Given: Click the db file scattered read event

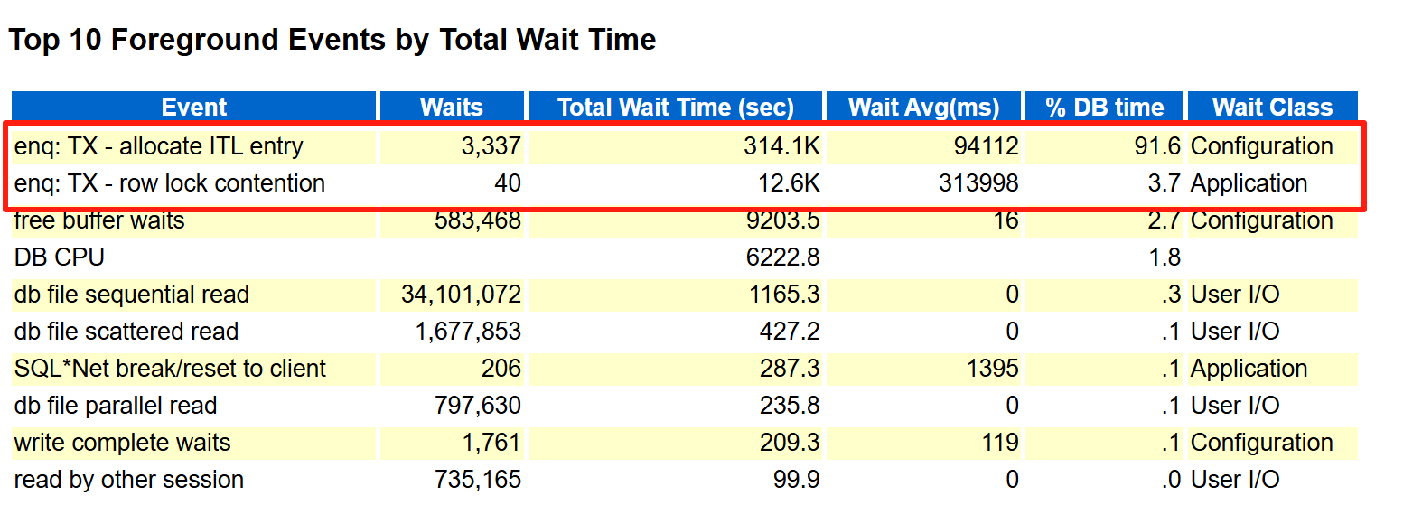Looking at the screenshot, I should tap(126, 332).
